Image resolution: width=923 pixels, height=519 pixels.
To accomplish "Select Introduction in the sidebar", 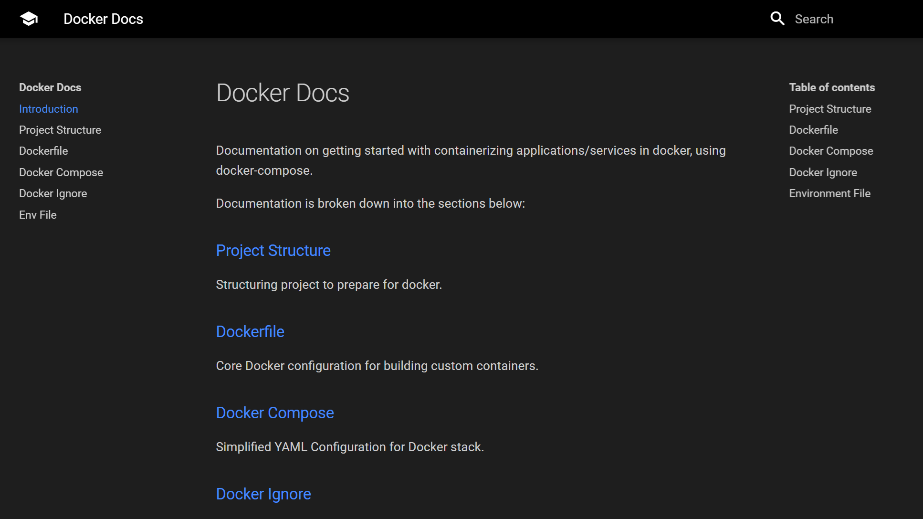I will point(48,109).
